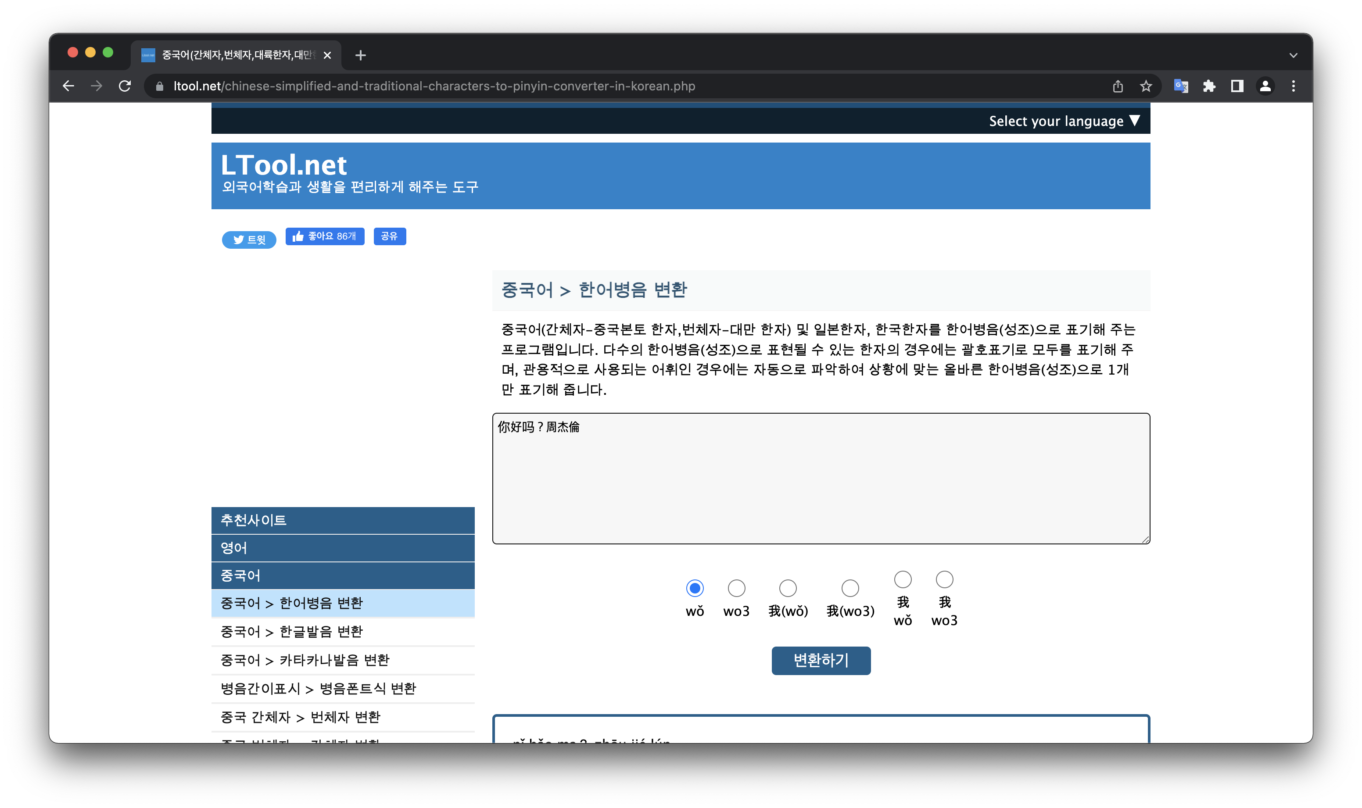Reload the page with refresh icon

click(125, 86)
